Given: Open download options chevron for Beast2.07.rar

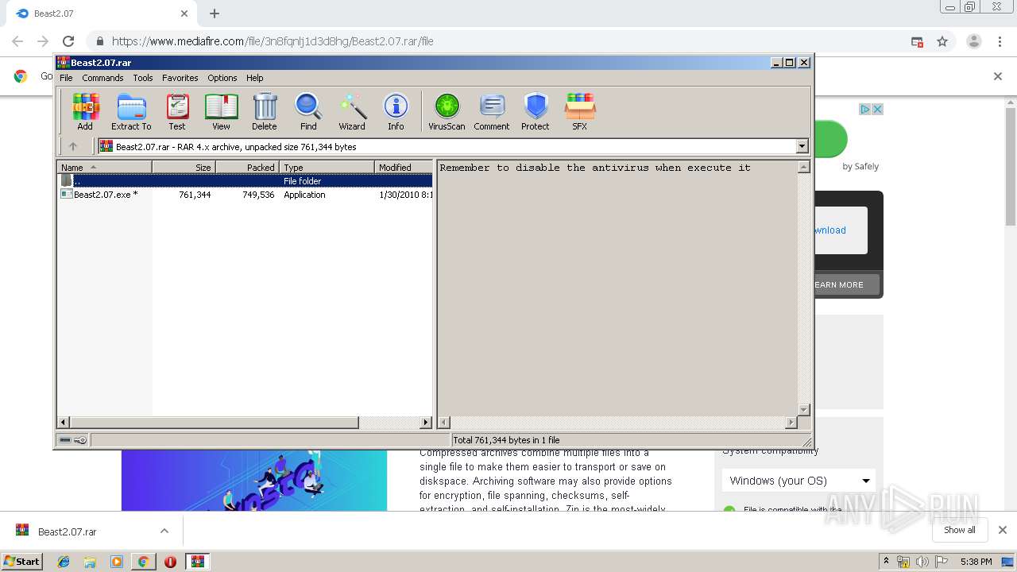Looking at the screenshot, I should click(x=164, y=531).
